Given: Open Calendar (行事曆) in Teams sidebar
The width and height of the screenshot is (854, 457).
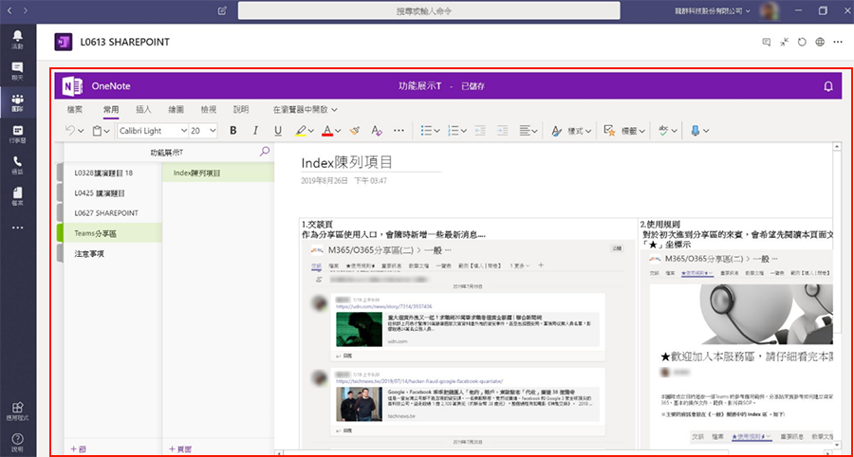Looking at the screenshot, I should pyautogui.click(x=17, y=135).
